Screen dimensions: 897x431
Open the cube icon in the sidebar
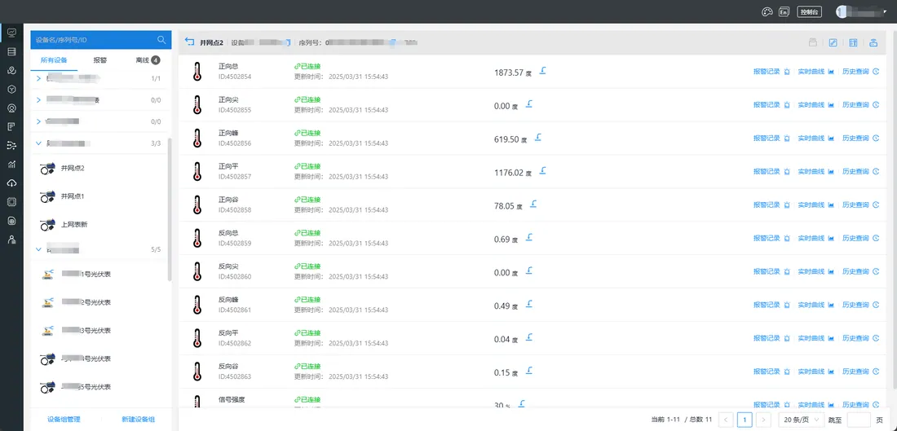click(x=11, y=90)
